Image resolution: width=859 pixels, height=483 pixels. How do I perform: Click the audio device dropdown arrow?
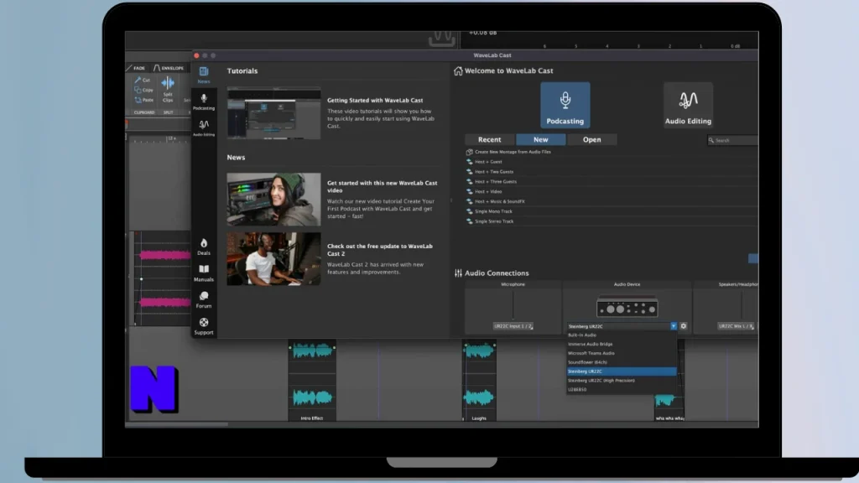(x=674, y=326)
